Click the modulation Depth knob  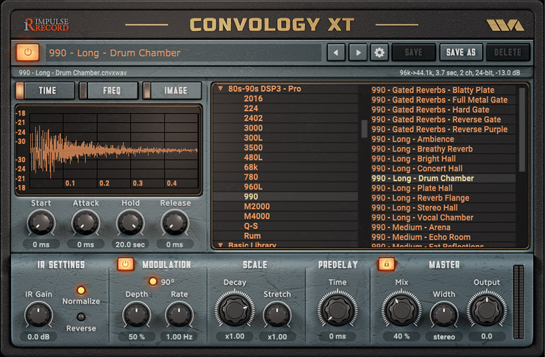click(x=137, y=314)
